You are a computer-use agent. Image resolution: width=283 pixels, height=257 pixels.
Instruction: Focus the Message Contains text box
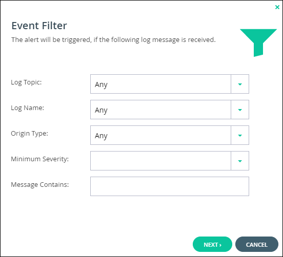(x=170, y=186)
